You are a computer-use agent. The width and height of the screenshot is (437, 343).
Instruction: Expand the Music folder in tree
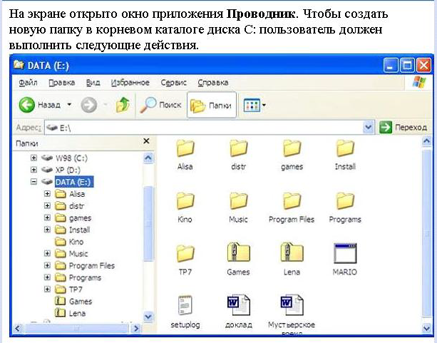tap(47, 253)
